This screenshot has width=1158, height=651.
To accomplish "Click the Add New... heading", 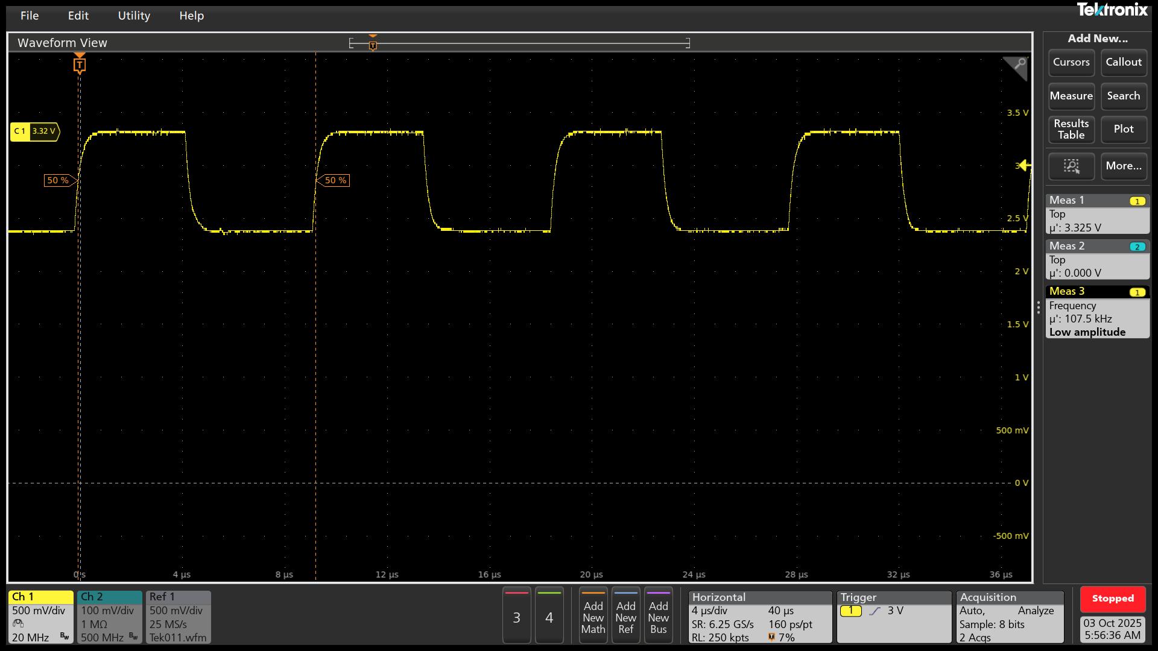I will point(1098,39).
